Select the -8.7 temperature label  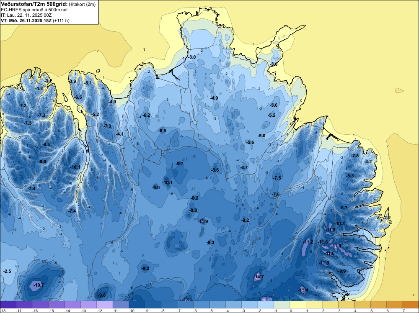(344, 208)
